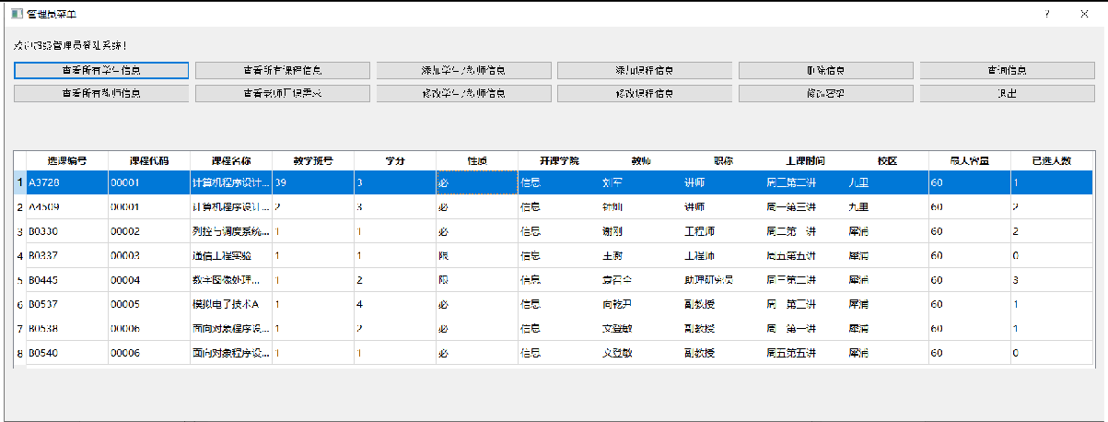Click course code 00005 cell
The height and width of the screenshot is (422, 1108).
coord(149,304)
